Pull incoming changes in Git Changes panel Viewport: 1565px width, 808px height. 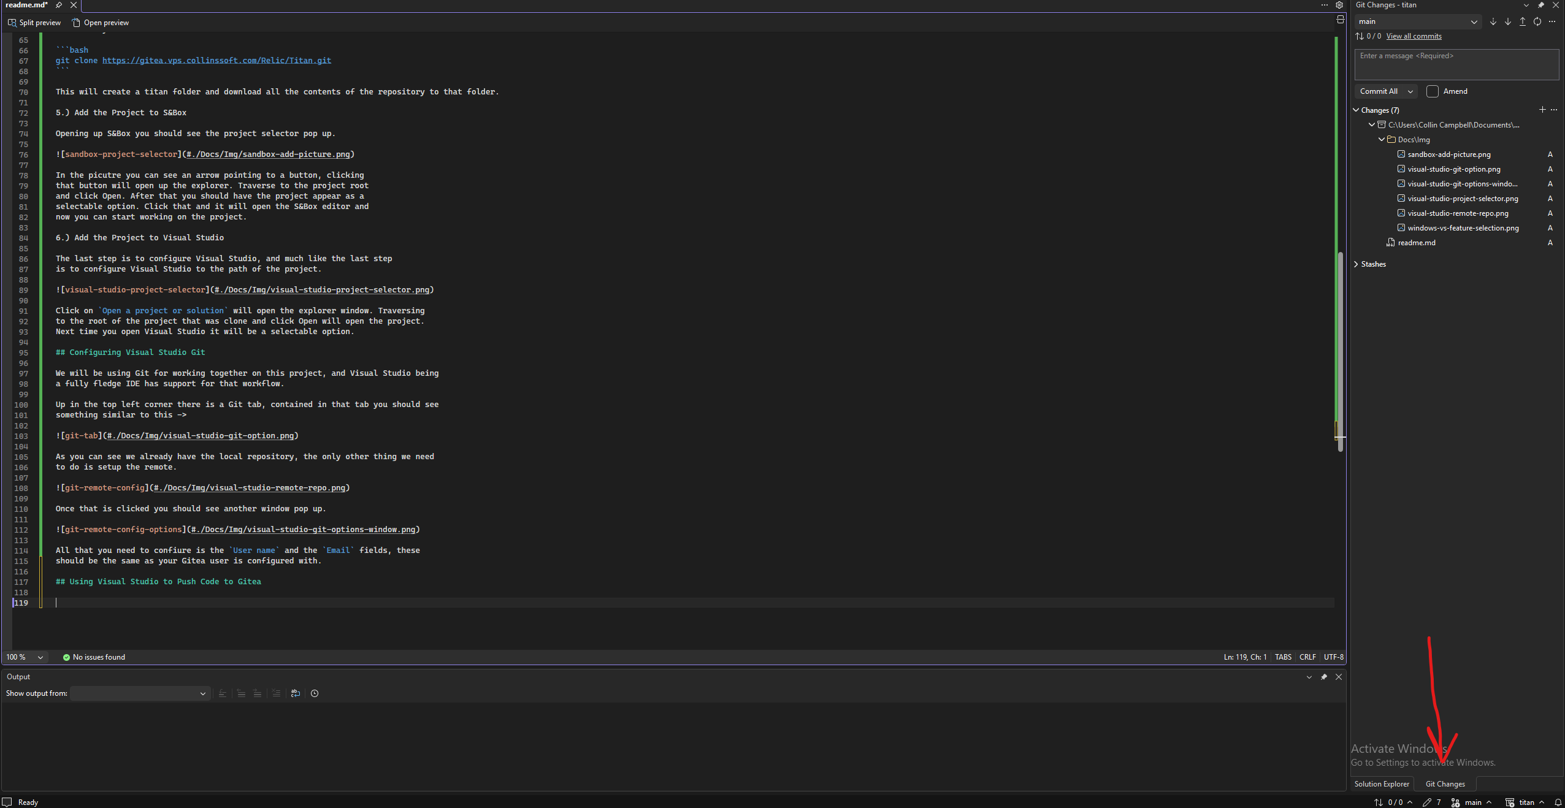1507,21
